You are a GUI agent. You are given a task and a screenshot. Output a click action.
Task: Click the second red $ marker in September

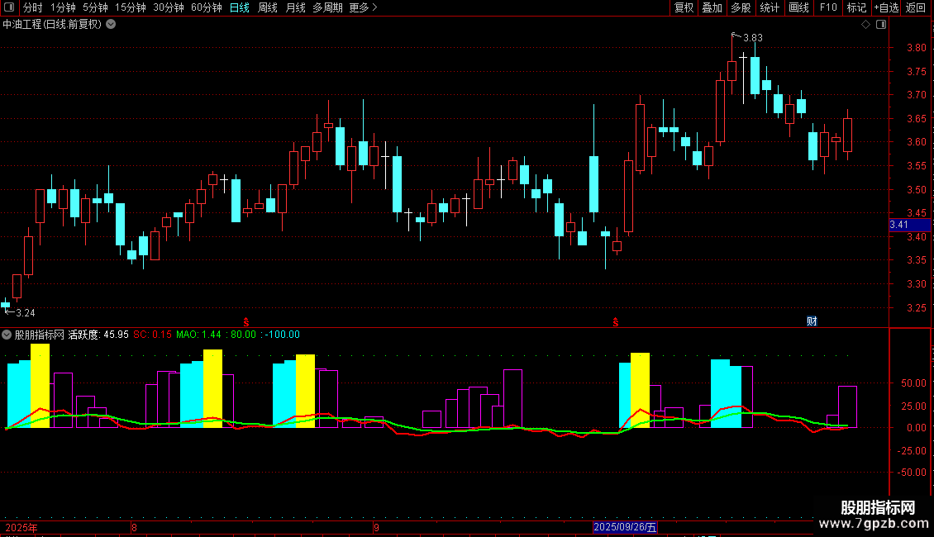615,322
